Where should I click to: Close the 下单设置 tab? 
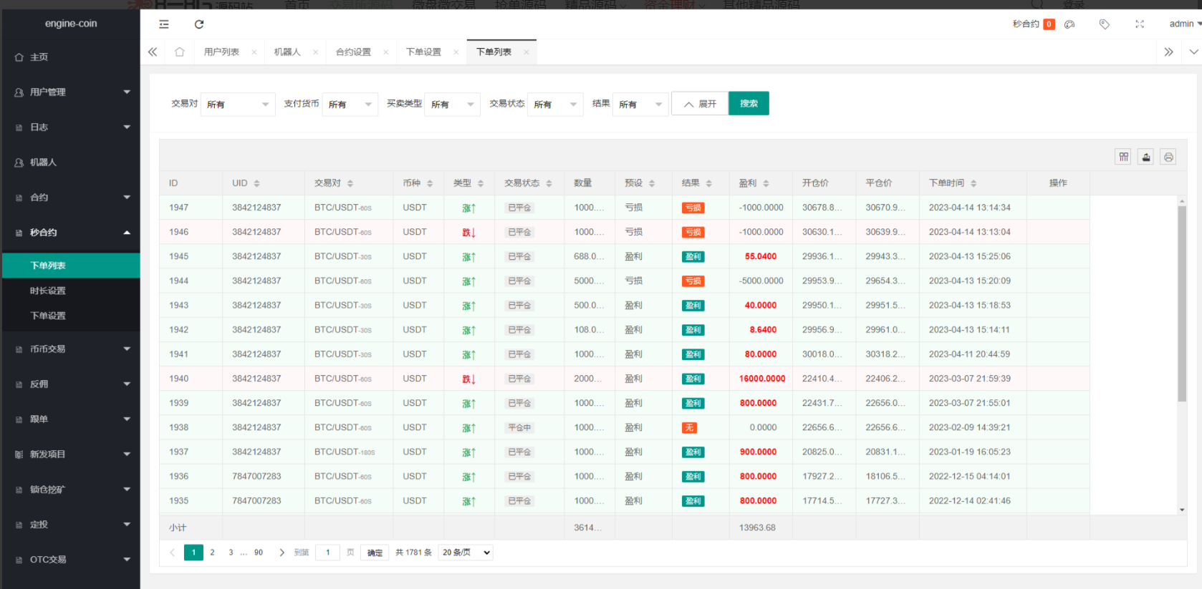tap(456, 52)
